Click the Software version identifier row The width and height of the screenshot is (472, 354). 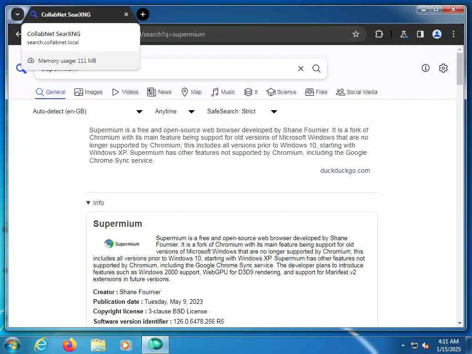[x=159, y=321]
